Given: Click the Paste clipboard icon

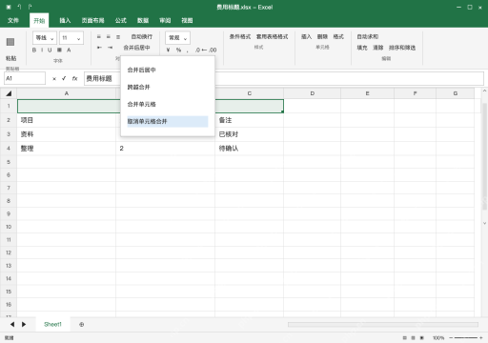Looking at the screenshot, I should (10, 42).
